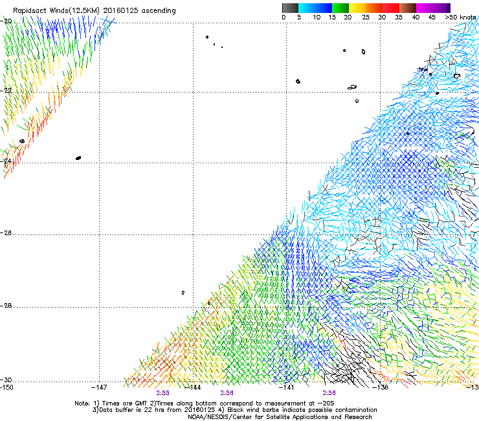Click the 'NOAA/NESDIS/Center for Satellite Applications and Research' credit
The image size is (479, 421).
[280, 417]
